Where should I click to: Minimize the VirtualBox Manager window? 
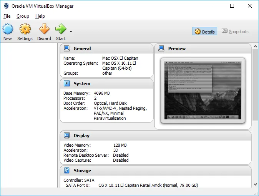(215, 6)
